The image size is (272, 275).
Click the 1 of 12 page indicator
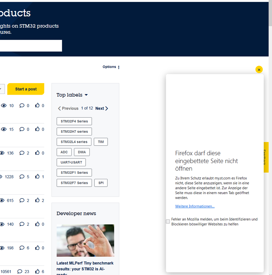(87, 108)
